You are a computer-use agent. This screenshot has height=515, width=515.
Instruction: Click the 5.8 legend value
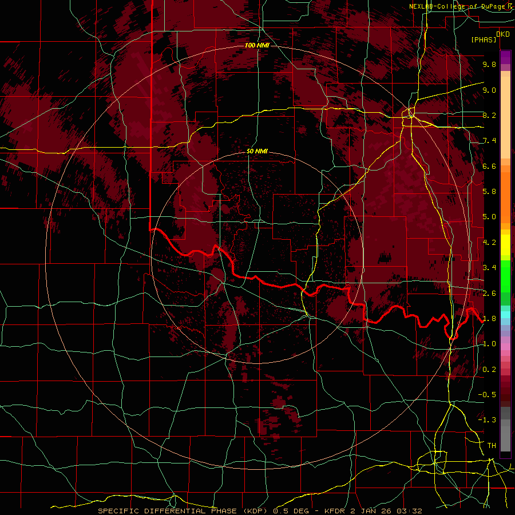(x=489, y=192)
